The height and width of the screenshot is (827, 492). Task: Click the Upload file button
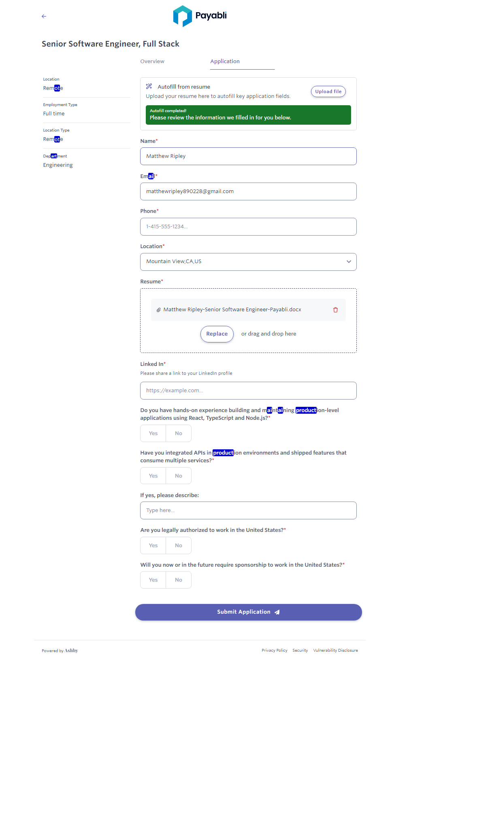pos(328,91)
